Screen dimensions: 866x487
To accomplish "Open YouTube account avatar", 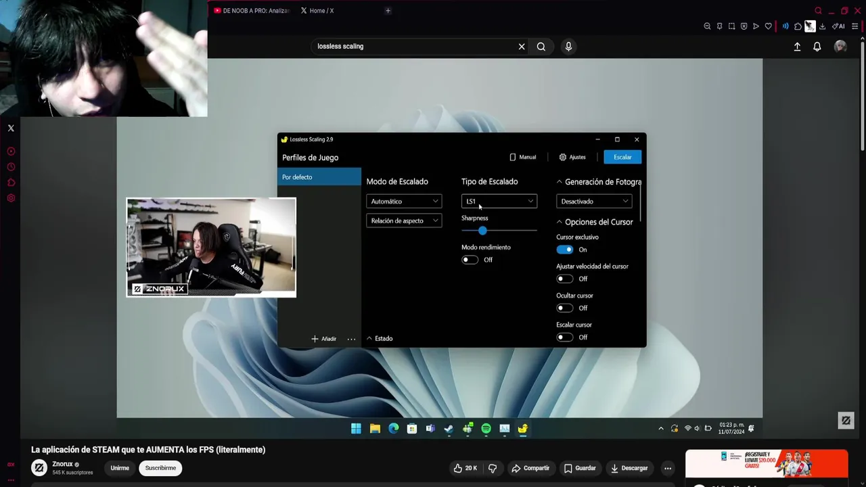I will coord(840,46).
